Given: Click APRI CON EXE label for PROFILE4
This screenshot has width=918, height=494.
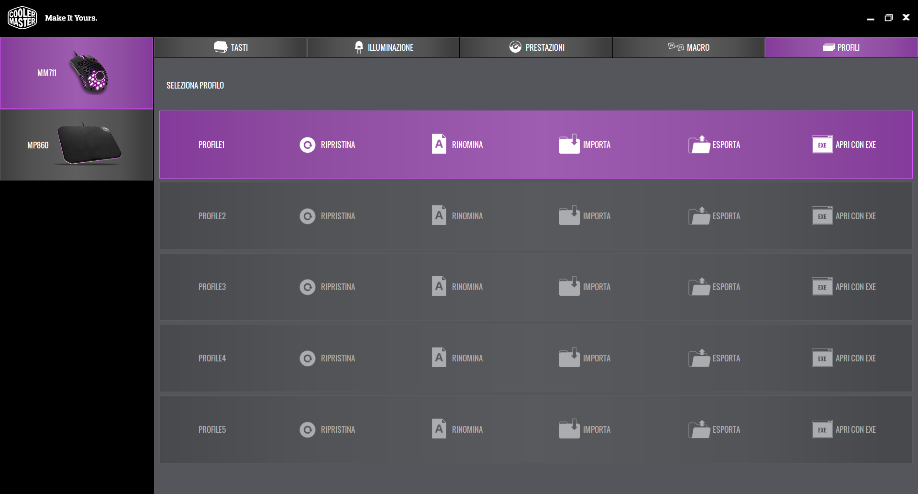Looking at the screenshot, I should coord(856,358).
